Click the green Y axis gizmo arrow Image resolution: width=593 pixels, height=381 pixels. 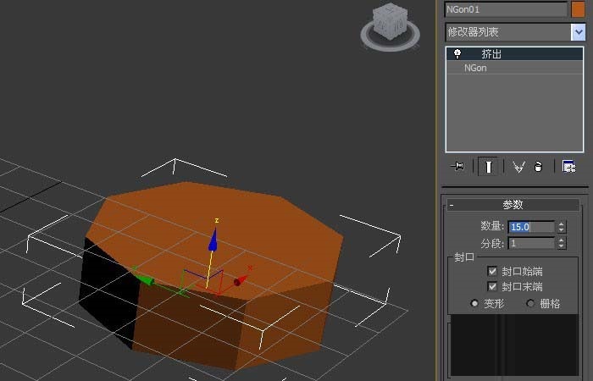click(x=144, y=279)
